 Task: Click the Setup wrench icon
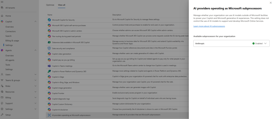2,115
